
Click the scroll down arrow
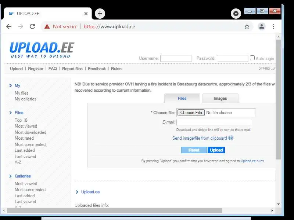point(278,204)
